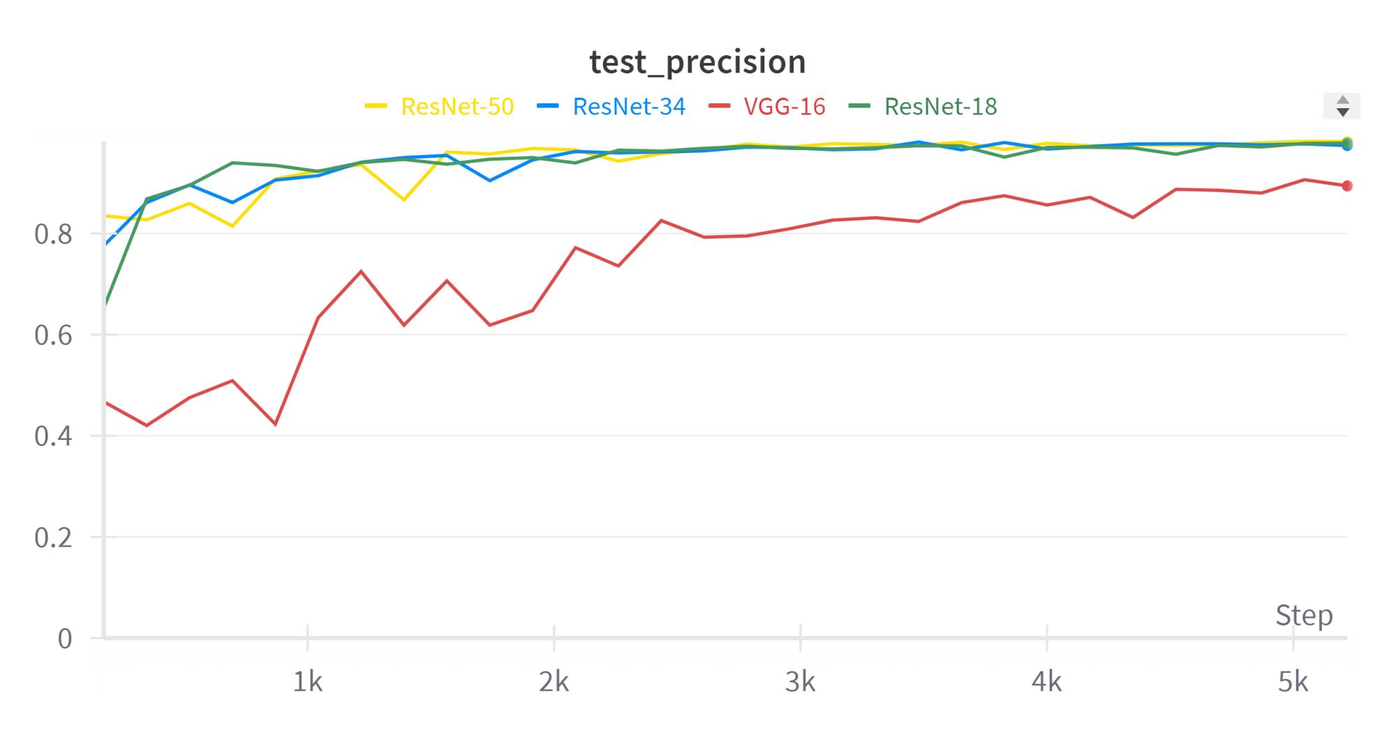Image resolution: width=1396 pixels, height=733 pixels.
Task: Click the 0.2 y-axis tick label
Action: tap(53, 538)
